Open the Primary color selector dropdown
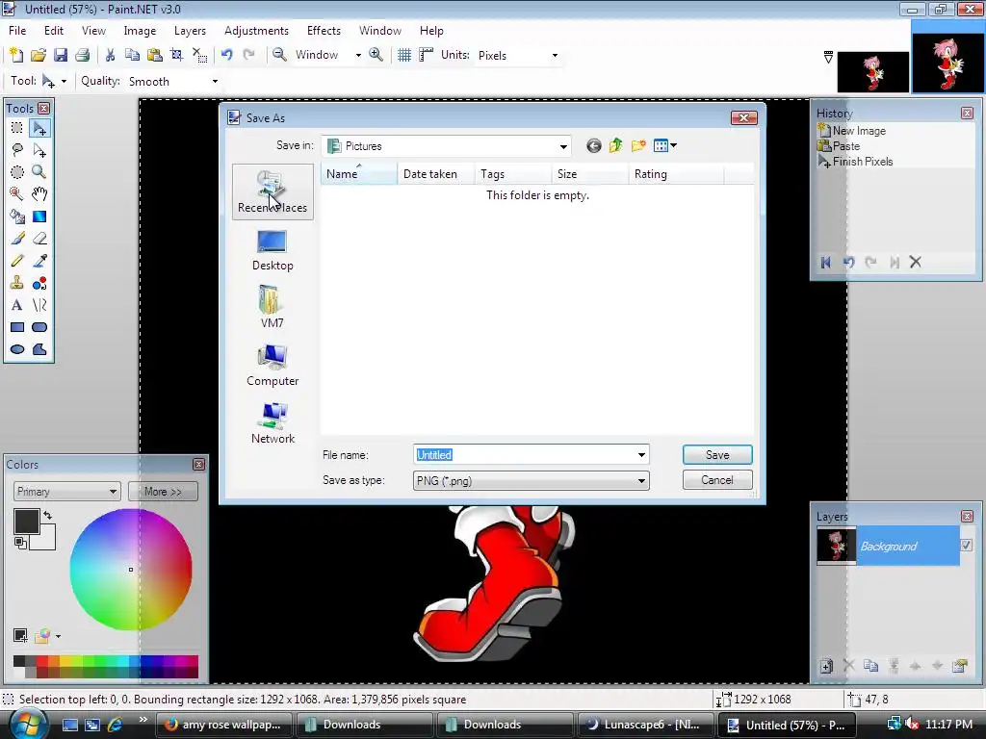The height and width of the screenshot is (739, 986). coord(66,492)
